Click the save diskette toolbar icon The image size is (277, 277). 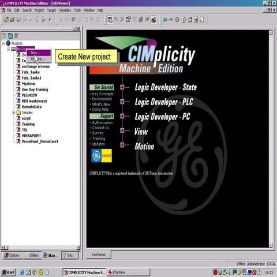point(18,20)
